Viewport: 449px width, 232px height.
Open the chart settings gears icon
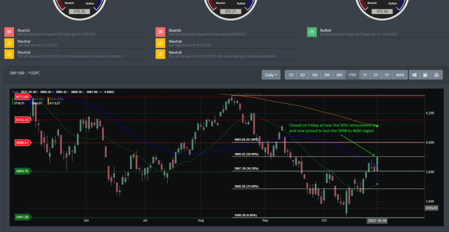point(414,75)
